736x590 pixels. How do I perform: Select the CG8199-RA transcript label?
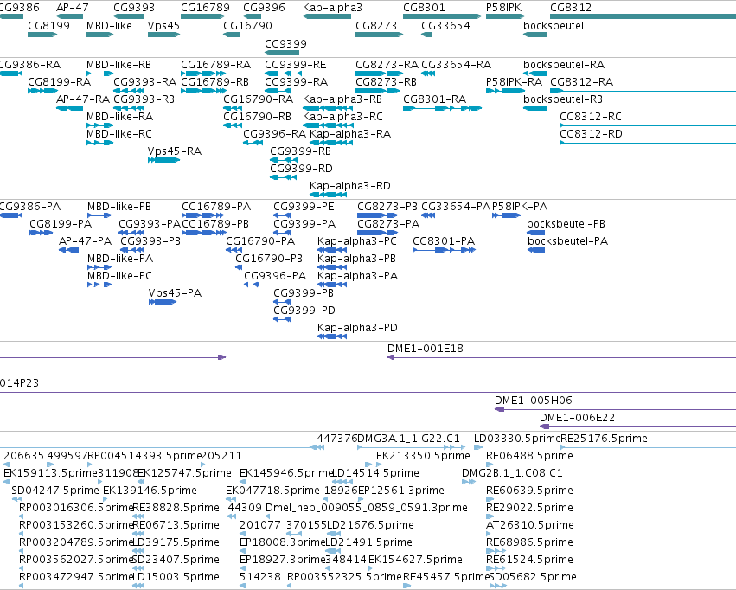(x=59, y=81)
